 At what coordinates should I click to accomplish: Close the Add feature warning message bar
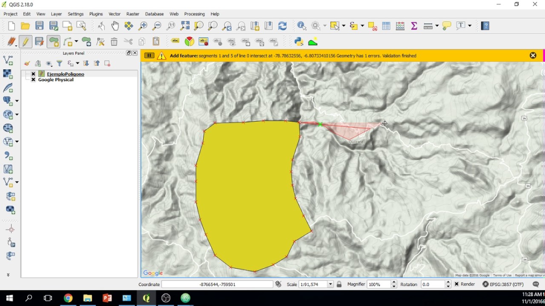(x=533, y=56)
